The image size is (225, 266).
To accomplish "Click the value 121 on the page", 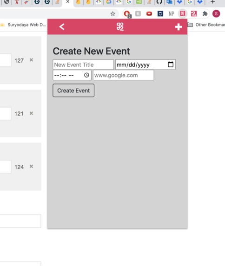I will (19, 114).
